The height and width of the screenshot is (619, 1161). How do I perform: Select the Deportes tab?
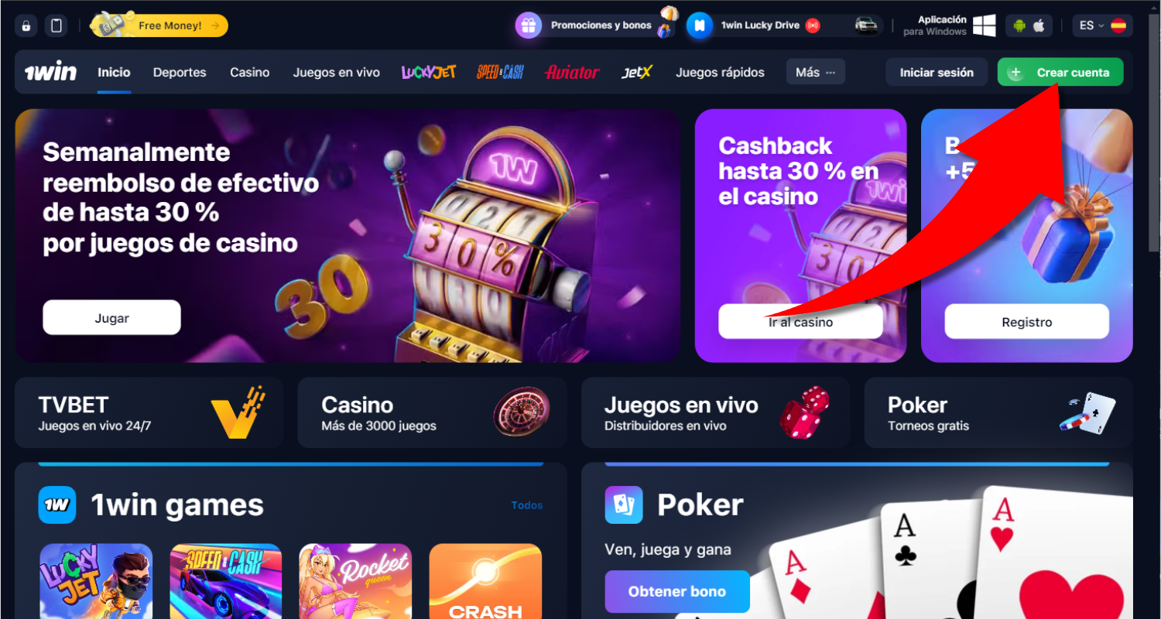[180, 72]
